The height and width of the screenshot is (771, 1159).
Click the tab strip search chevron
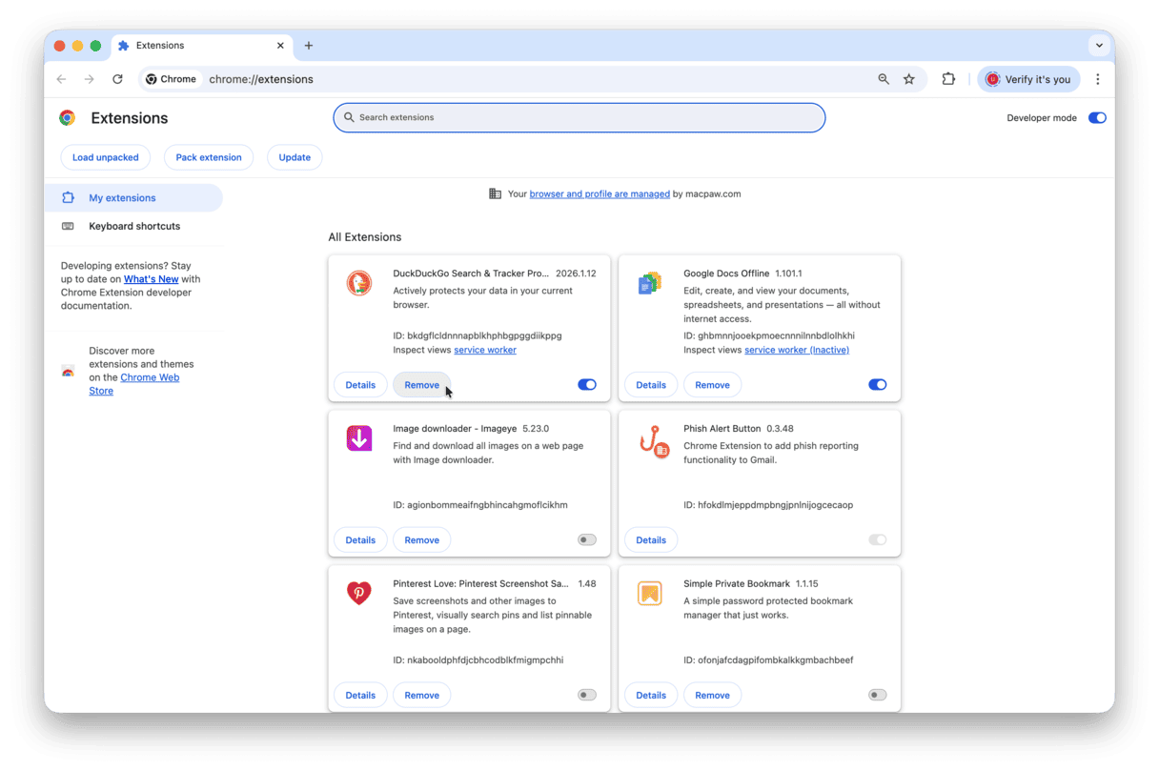pyautogui.click(x=1099, y=45)
